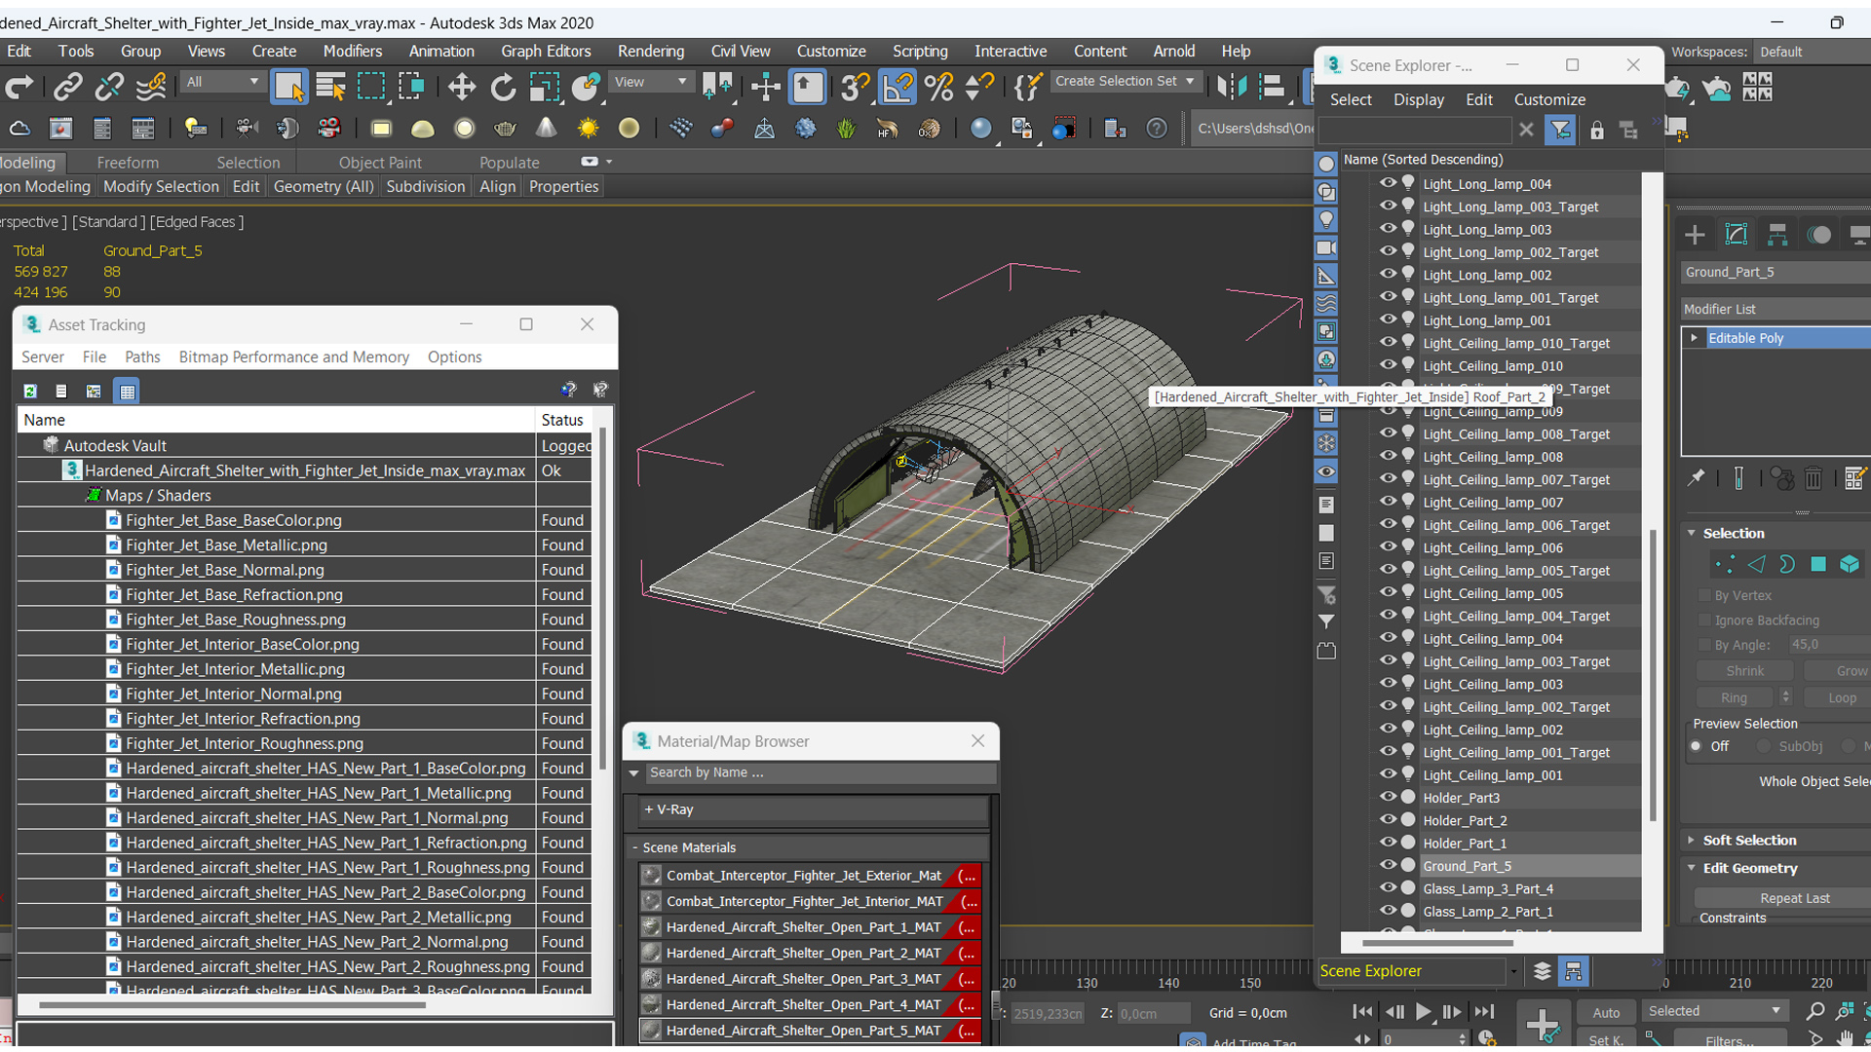Click the Mirror tool icon

pyautogui.click(x=1232, y=88)
